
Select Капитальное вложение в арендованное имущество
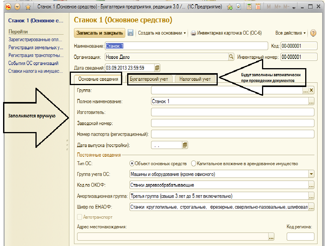point(193,164)
